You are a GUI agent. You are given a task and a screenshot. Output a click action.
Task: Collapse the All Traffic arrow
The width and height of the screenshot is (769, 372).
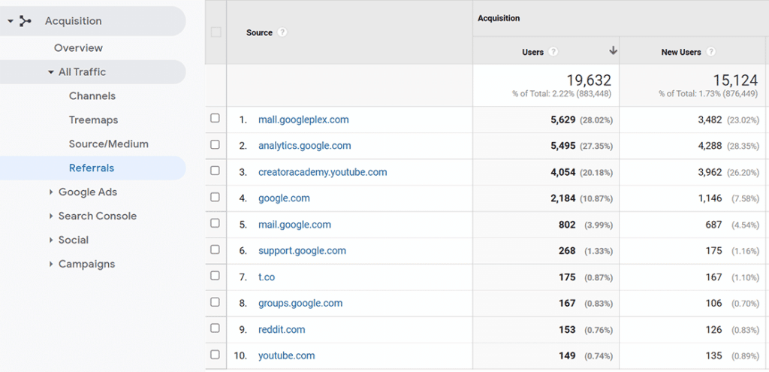click(x=51, y=72)
